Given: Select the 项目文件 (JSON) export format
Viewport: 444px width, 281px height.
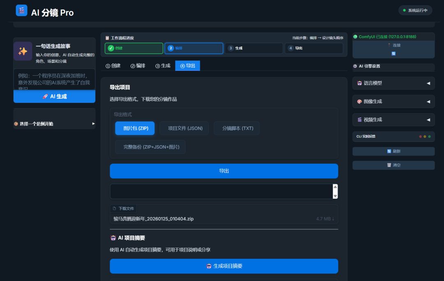Looking at the screenshot, I should [184, 128].
